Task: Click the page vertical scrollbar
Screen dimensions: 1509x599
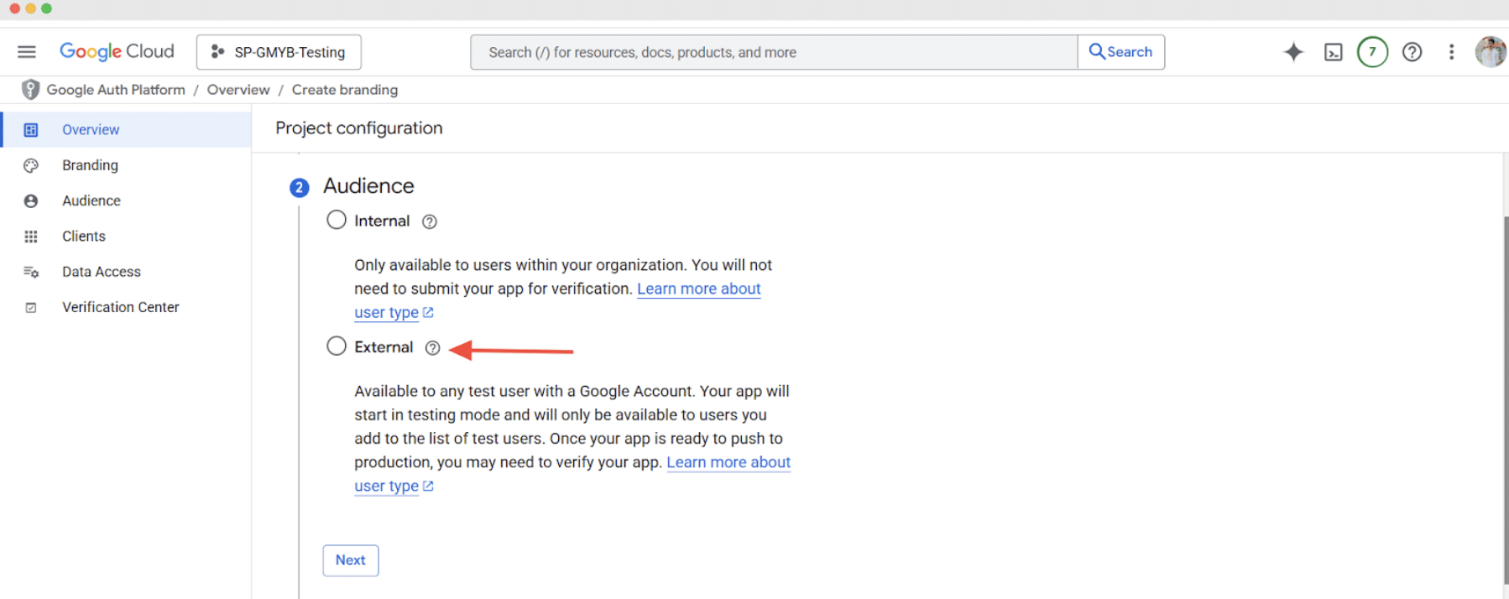Action: pyautogui.click(x=1506, y=399)
